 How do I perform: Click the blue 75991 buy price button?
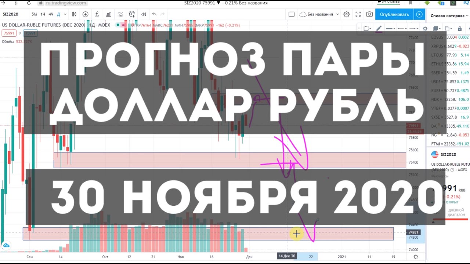[30, 33]
